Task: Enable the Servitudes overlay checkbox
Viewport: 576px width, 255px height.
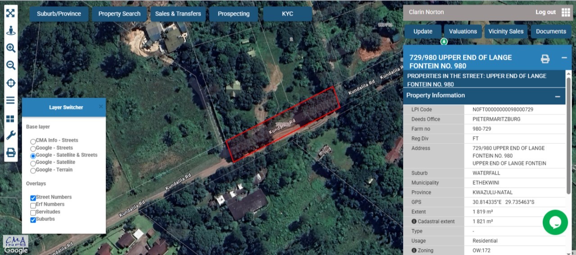Action: (x=33, y=212)
